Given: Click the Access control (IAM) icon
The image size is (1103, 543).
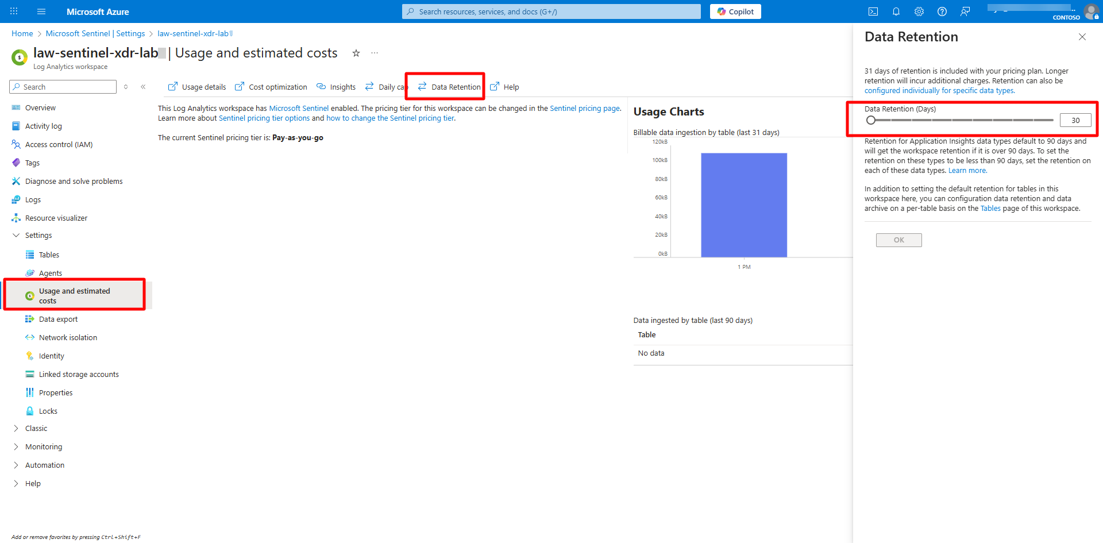Looking at the screenshot, I should [x=16, y=144].
